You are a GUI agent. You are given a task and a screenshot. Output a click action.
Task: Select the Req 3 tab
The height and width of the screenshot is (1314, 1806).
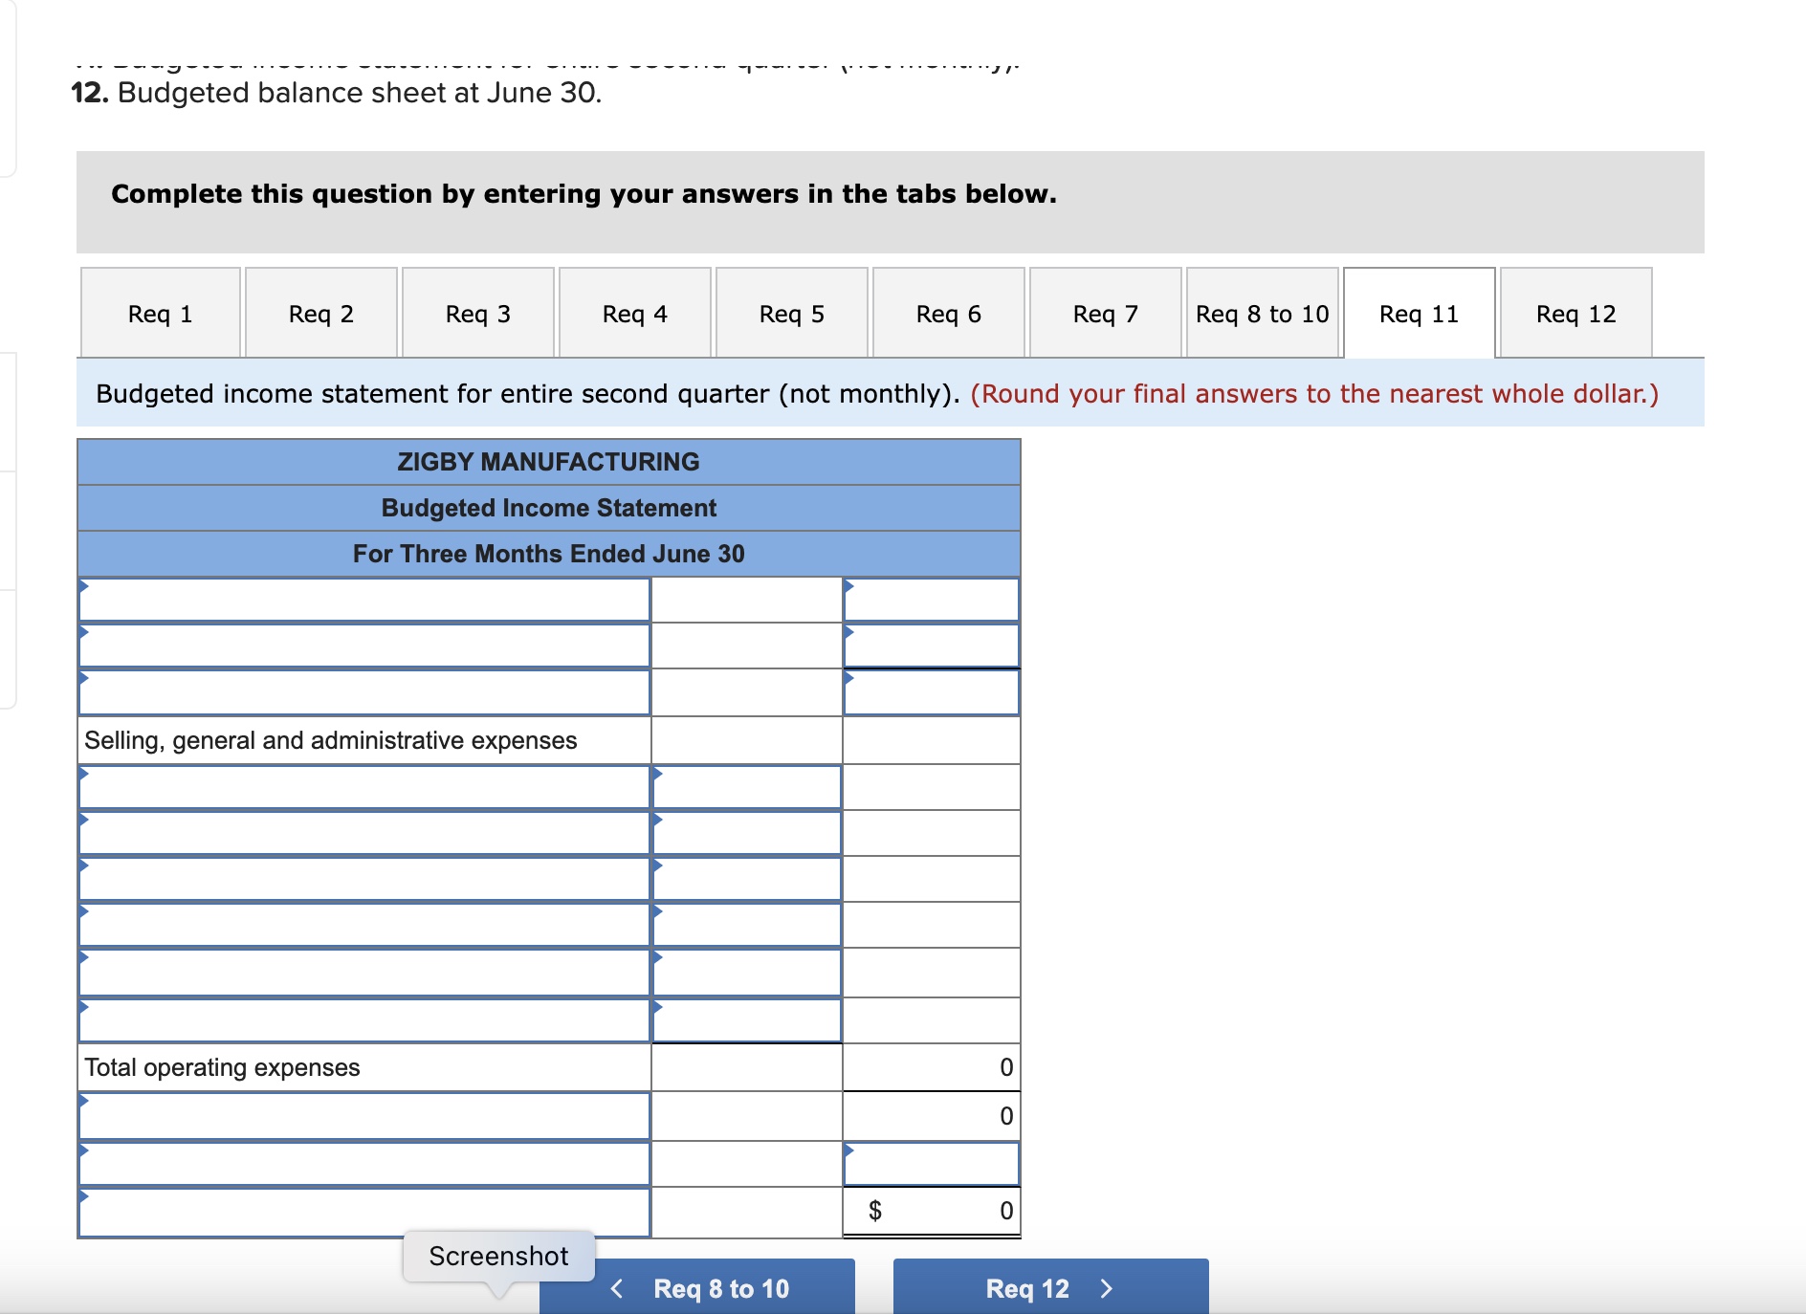click(x=478, y=314)
